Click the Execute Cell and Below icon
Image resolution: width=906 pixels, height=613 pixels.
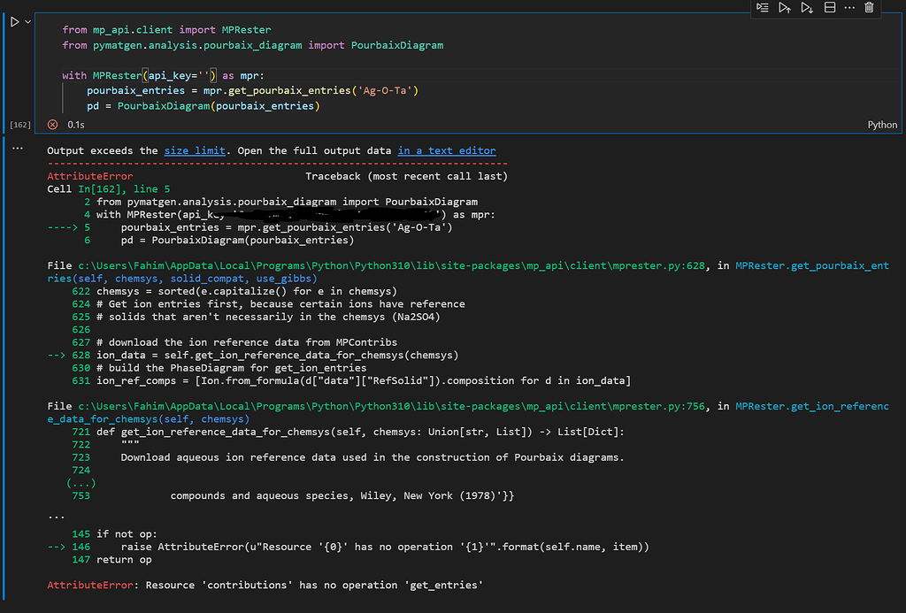point(806,8)
